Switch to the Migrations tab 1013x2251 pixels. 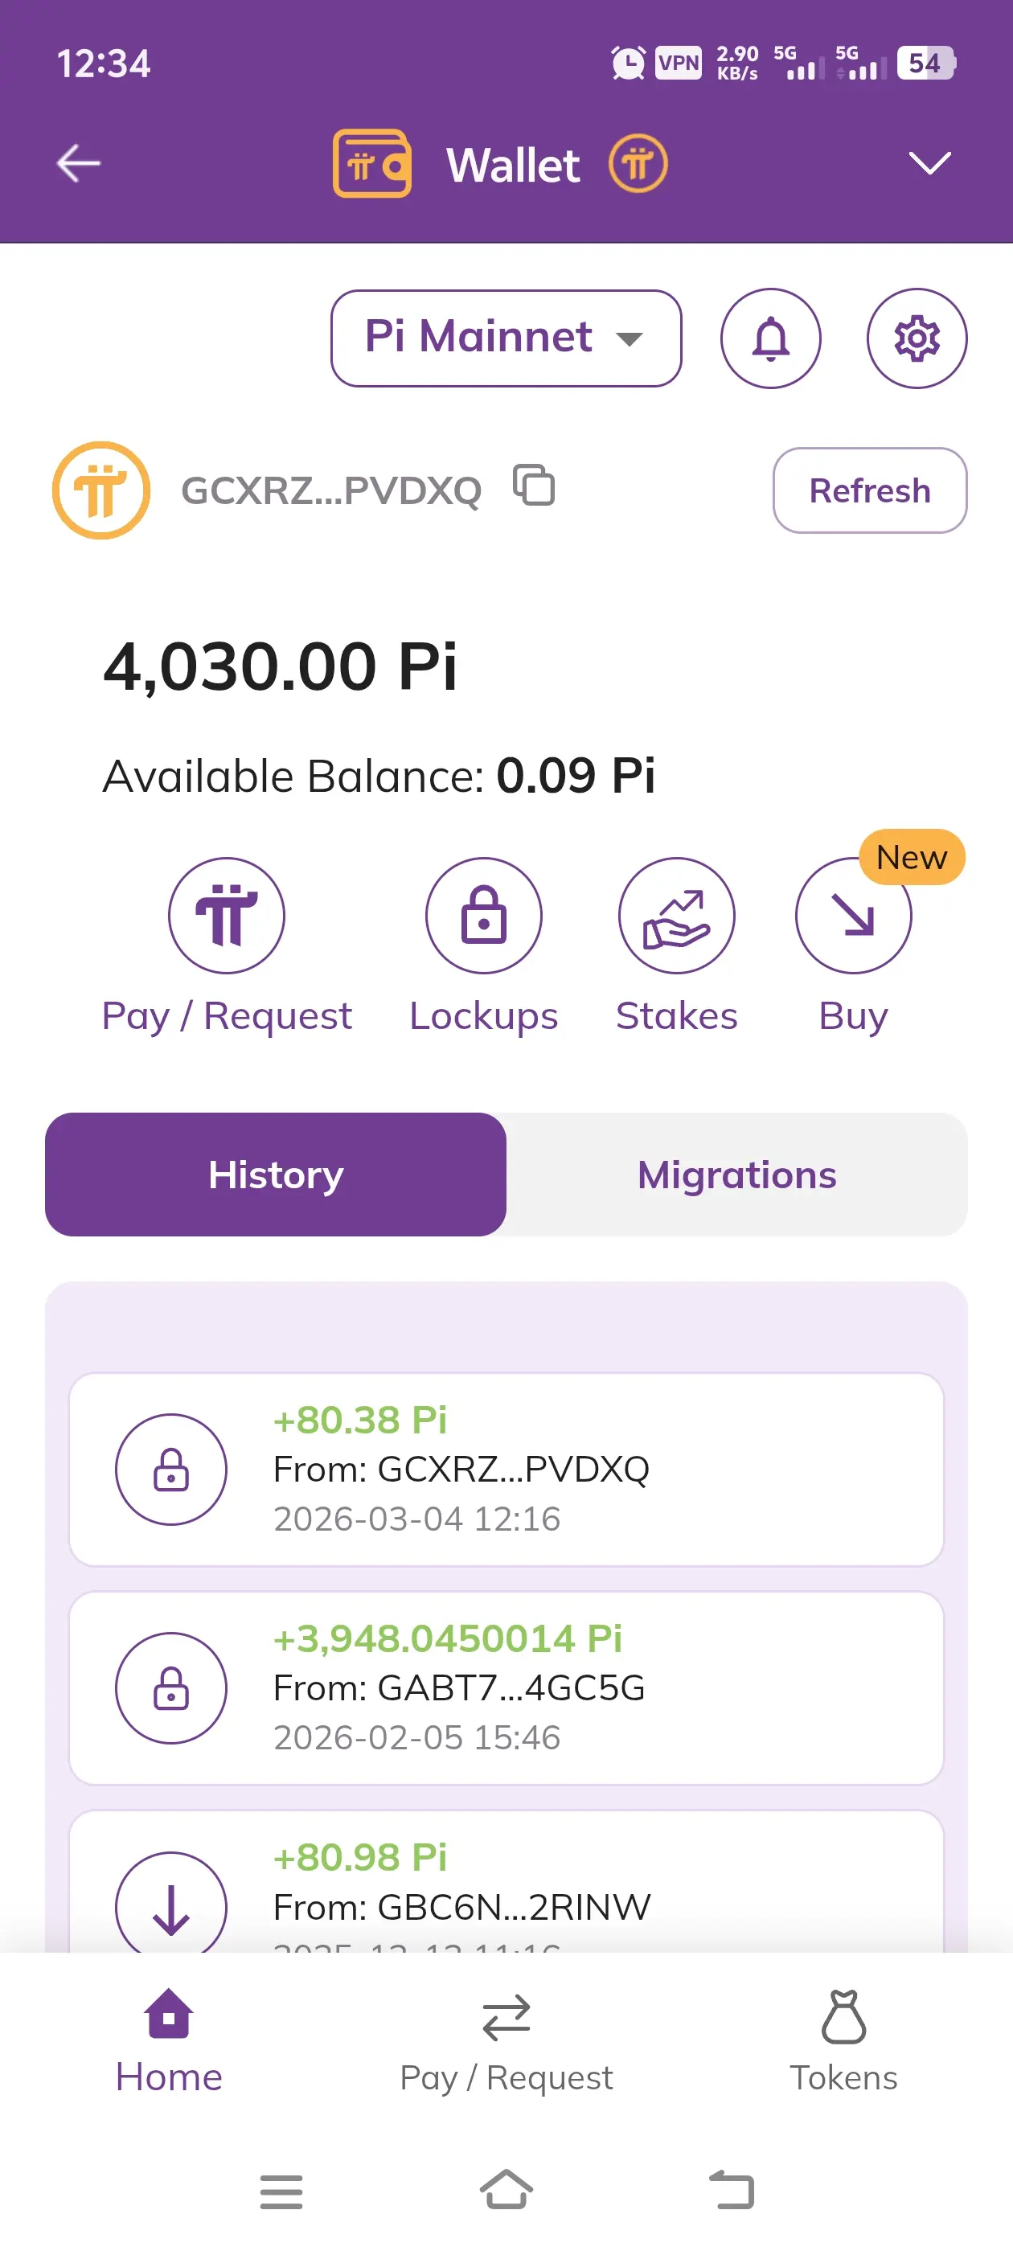[736, 1175]
